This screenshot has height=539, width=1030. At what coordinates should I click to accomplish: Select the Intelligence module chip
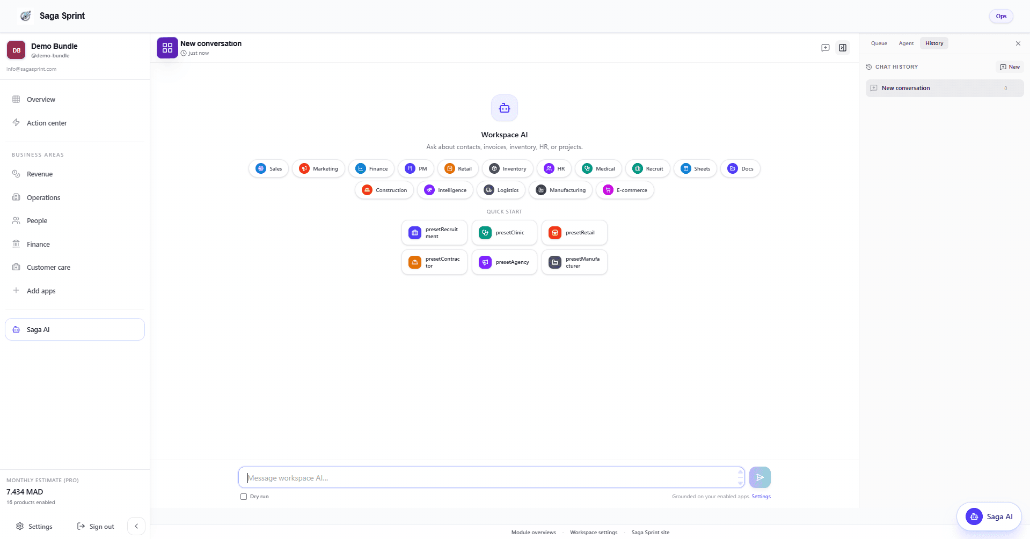coord(445,190)
